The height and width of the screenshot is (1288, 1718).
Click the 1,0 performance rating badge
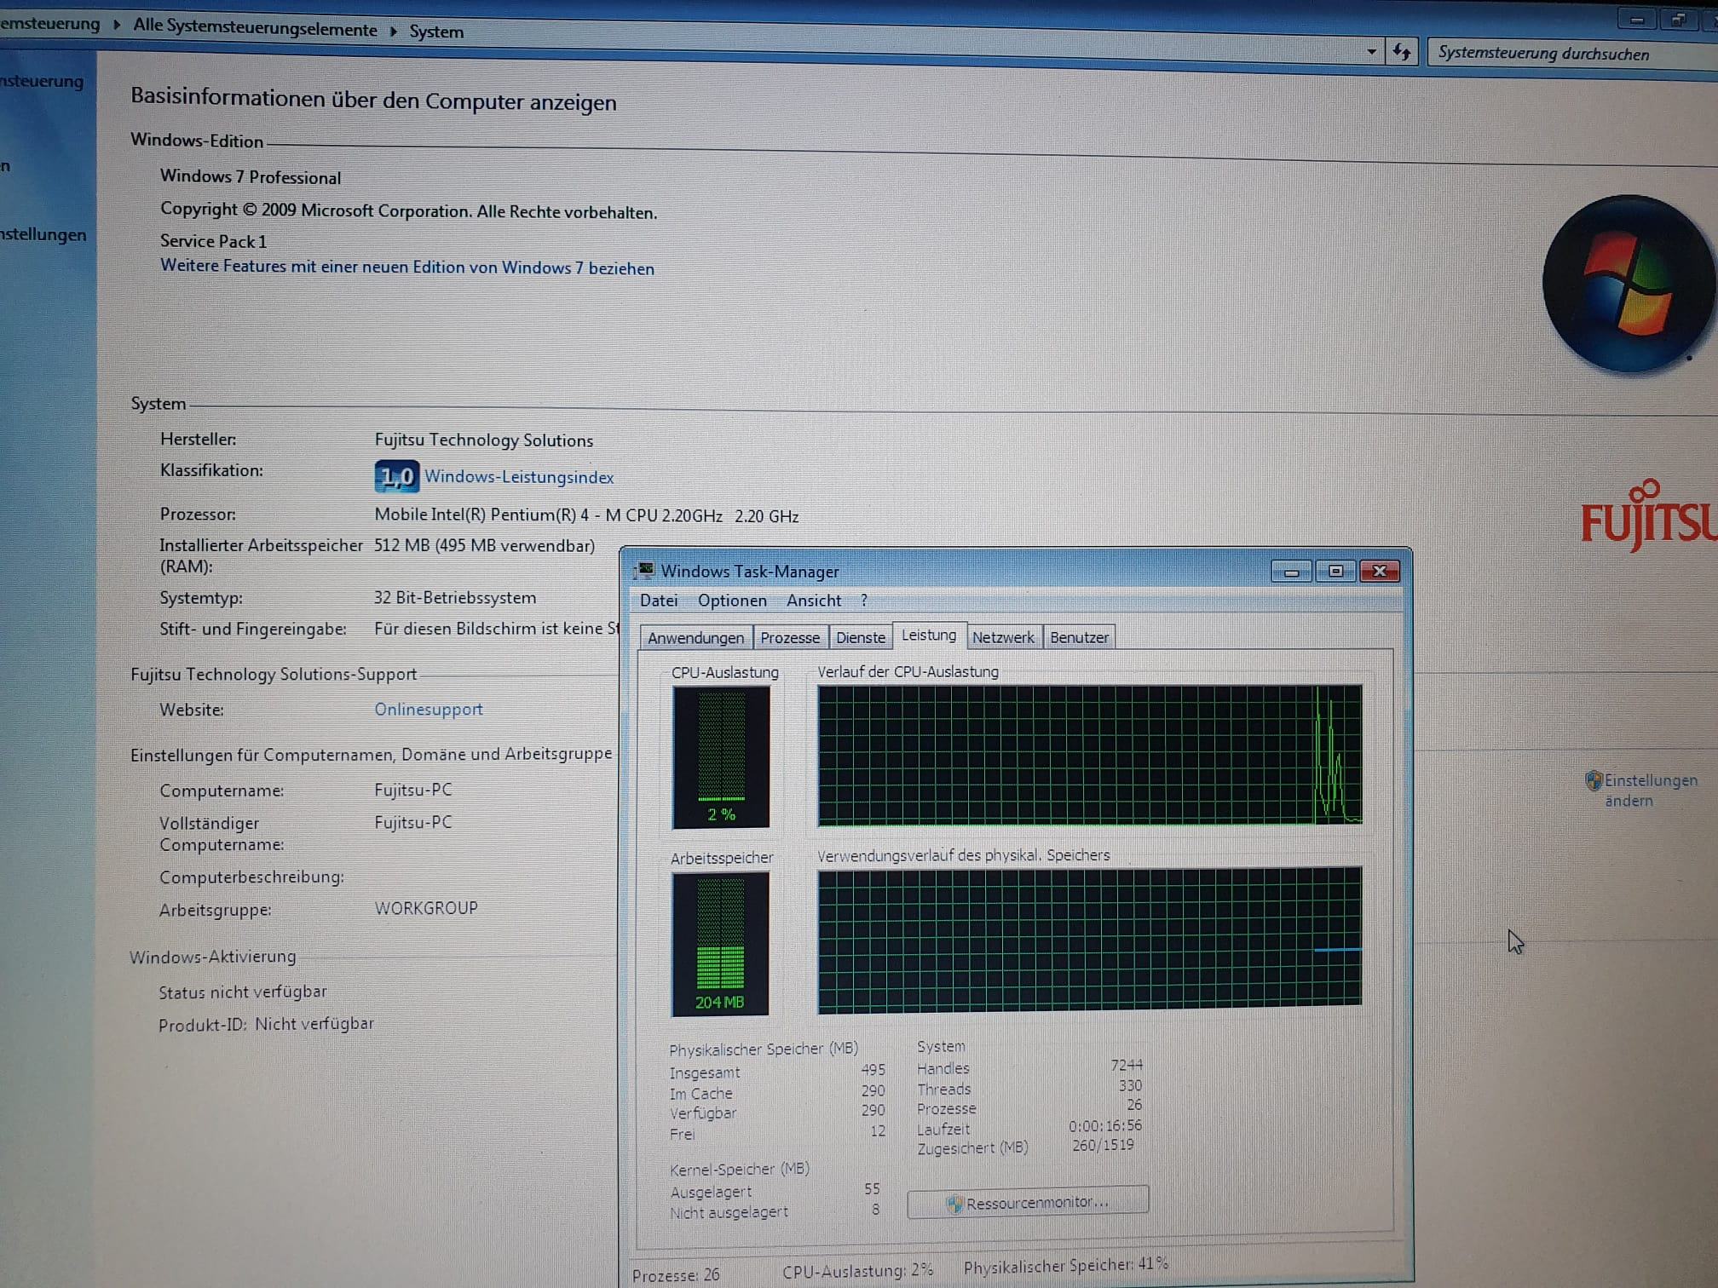(x=396, y=476)
